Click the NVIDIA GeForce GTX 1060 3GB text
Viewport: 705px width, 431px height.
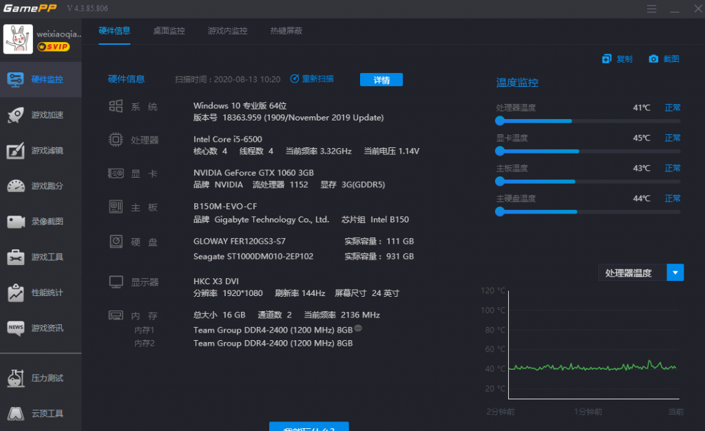[253, 173]
